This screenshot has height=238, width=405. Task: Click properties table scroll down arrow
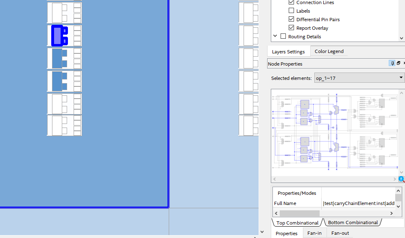coord(398,206)
